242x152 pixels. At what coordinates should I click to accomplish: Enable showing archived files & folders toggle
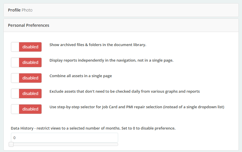point(26,47)
